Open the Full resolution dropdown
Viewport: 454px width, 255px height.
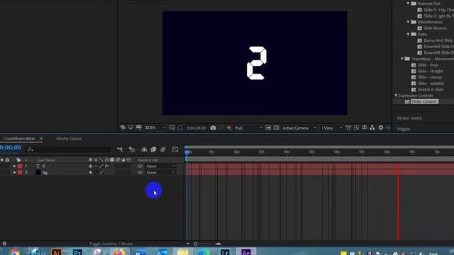click(x=248, y=127)
